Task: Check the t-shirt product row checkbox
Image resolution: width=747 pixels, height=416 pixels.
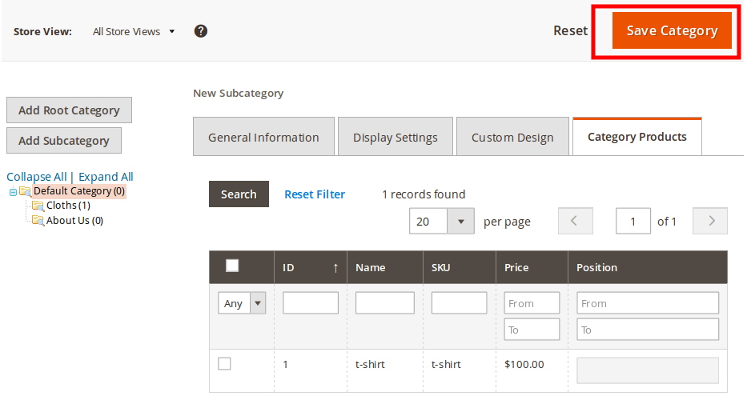Action: [x=225, y=364]
